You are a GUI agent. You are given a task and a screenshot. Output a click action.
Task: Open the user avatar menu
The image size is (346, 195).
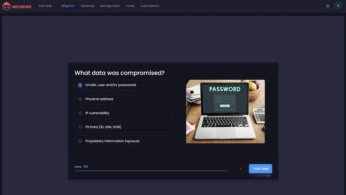[x=338, y=6]
